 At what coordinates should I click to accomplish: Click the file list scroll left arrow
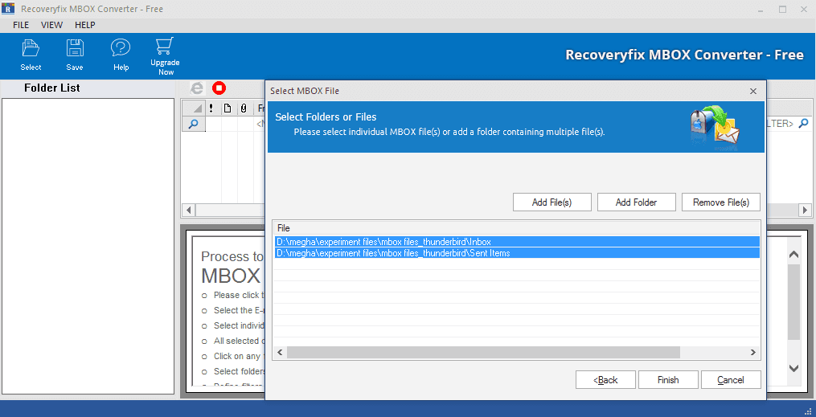click(x=280, y=353)
